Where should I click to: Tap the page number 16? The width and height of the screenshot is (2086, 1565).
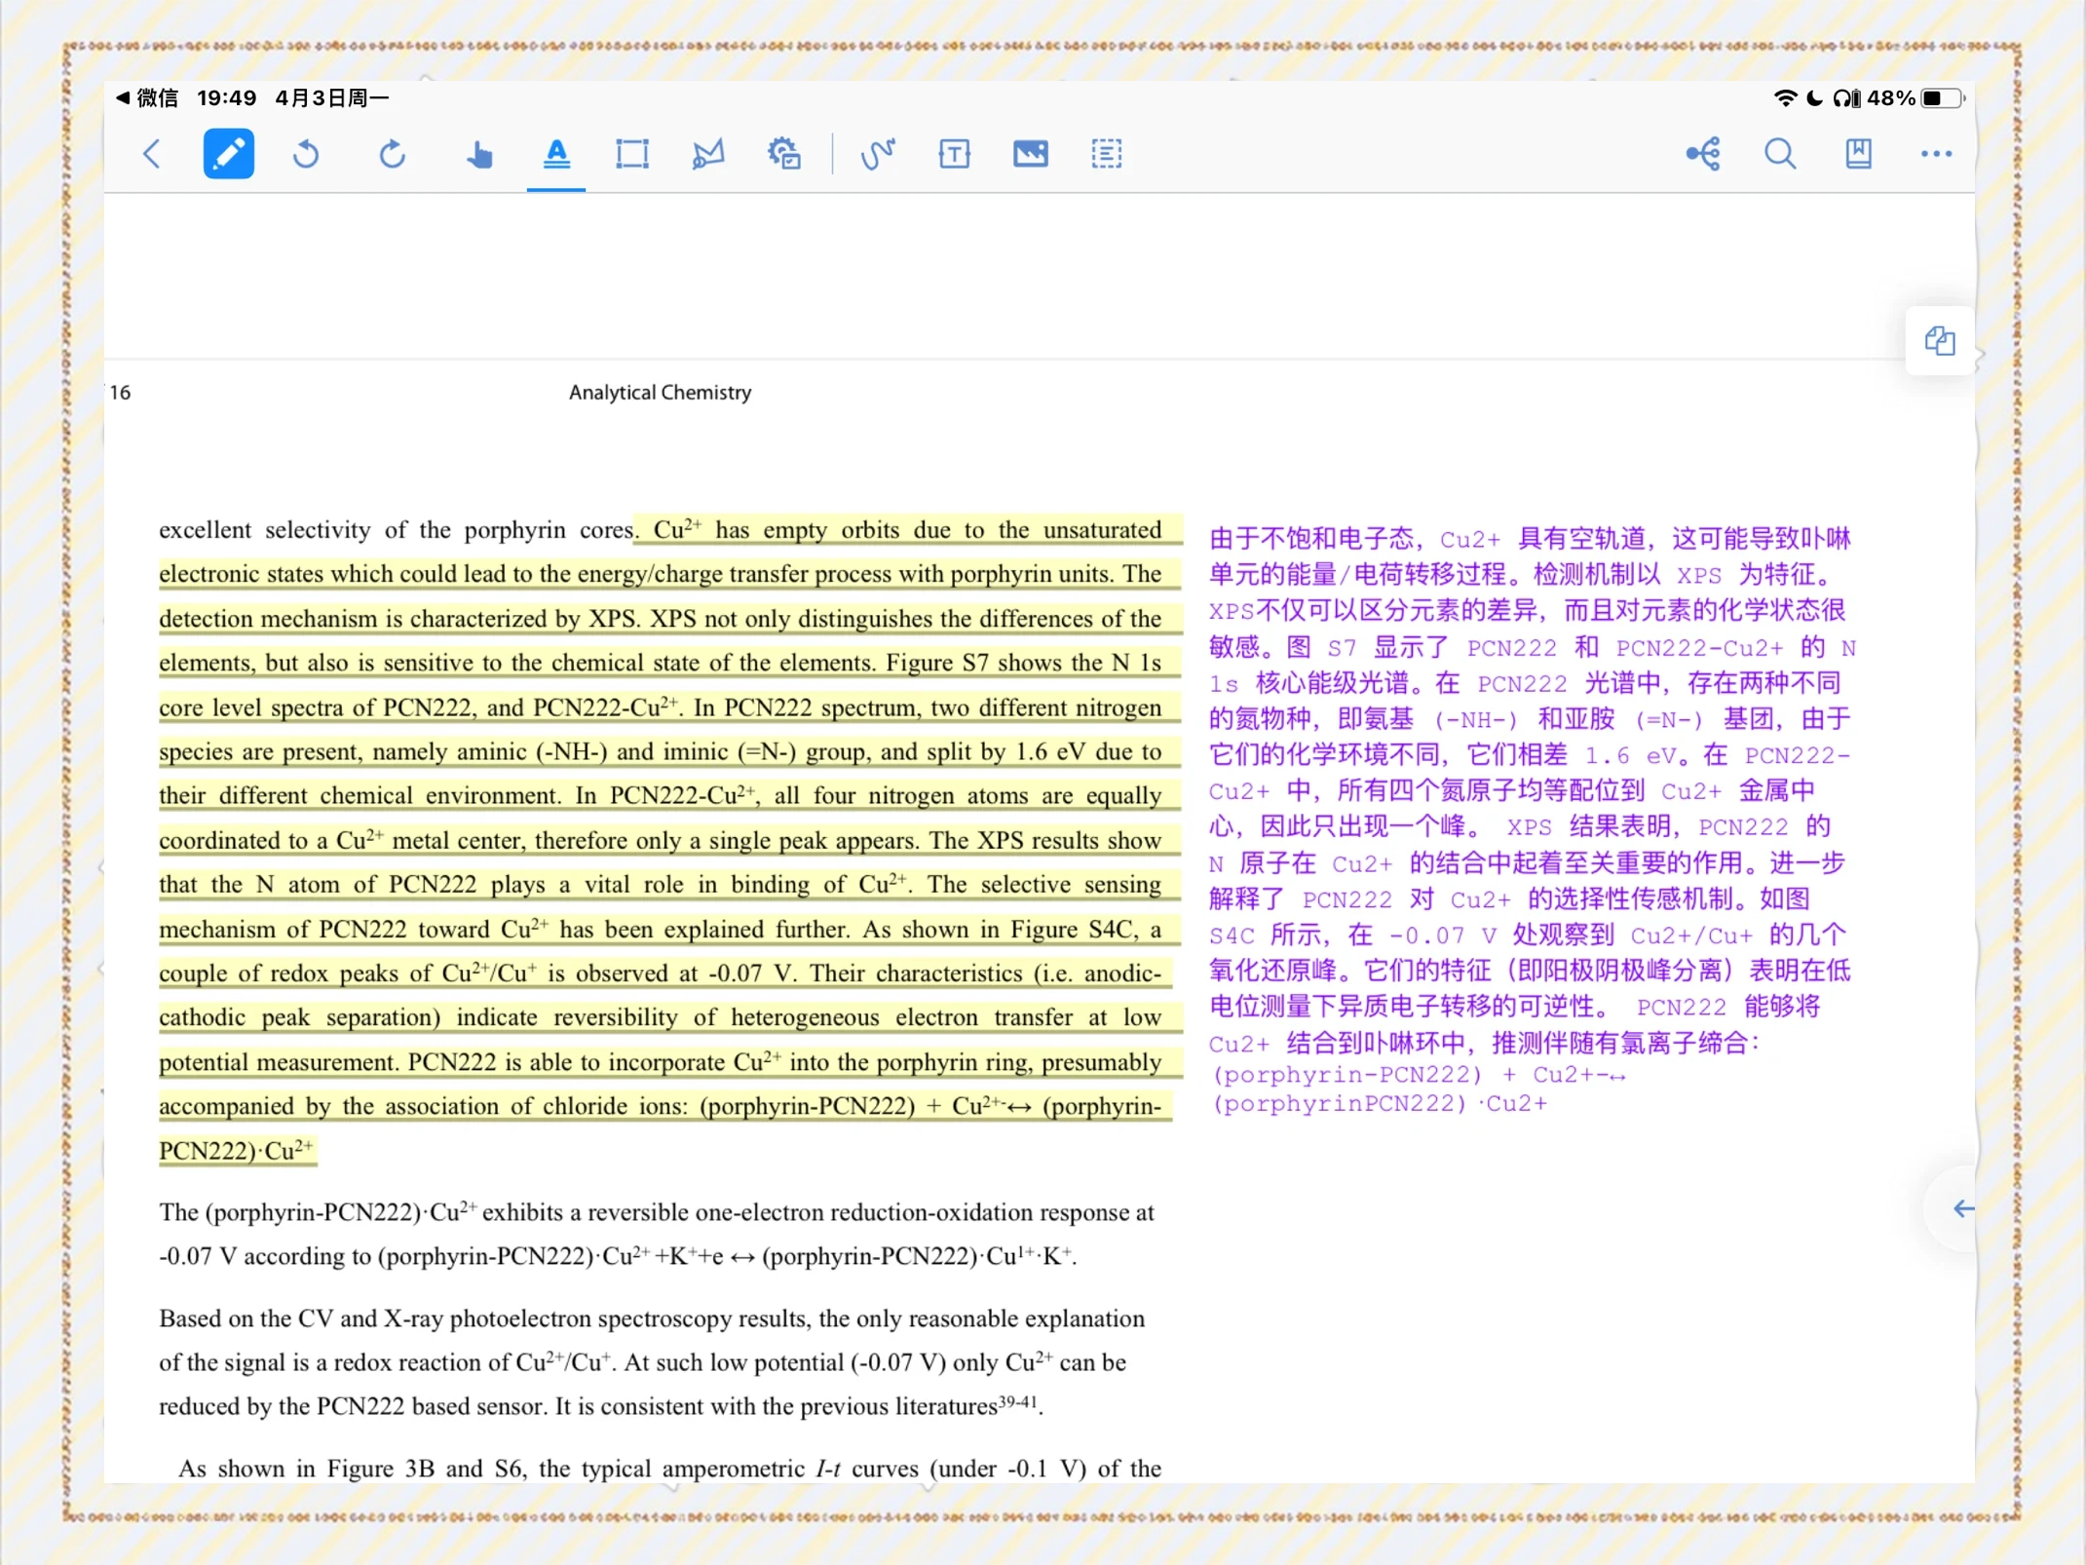pos(120,392)
